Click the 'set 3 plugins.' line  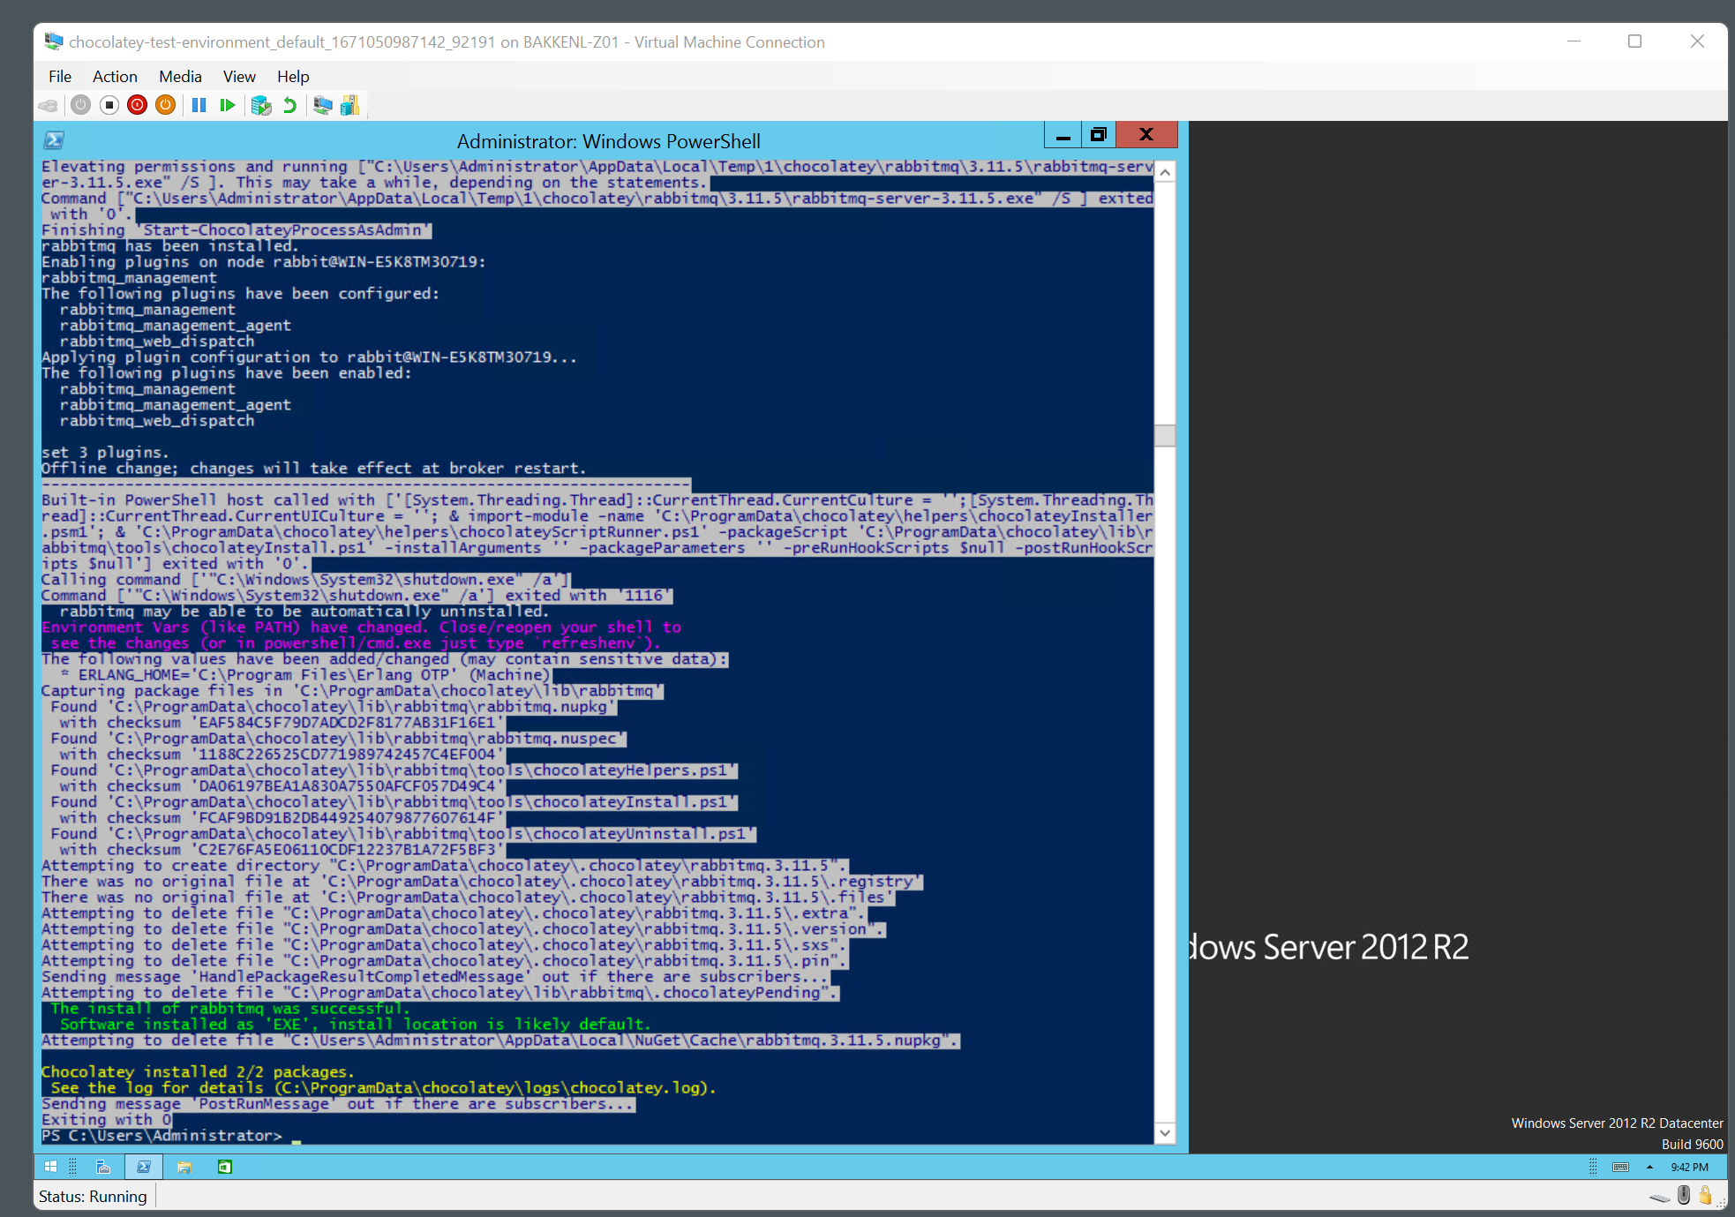[x=105, y=453]
